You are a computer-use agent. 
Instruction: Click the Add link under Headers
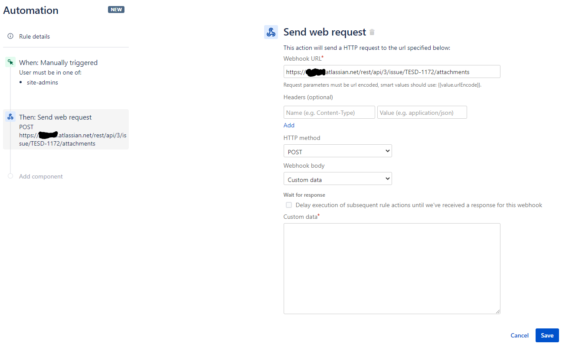click(x=289, y=125)
